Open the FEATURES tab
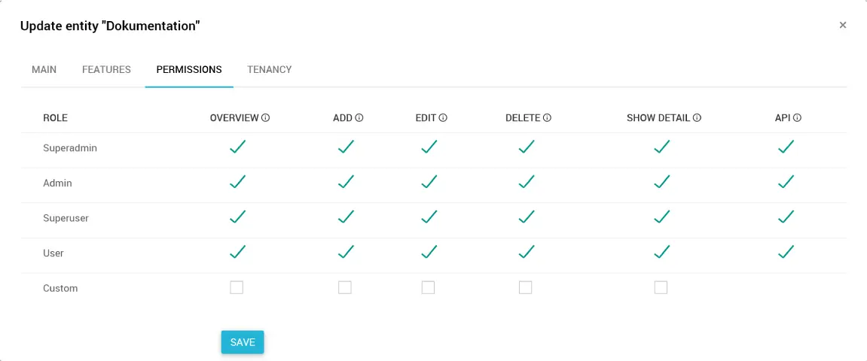Screen dimensions: 867x361 [x=106, y=69]
